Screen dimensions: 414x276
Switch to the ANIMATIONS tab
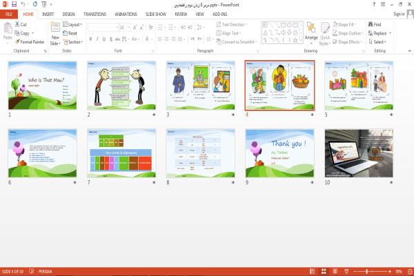click(x=126, y=14)
